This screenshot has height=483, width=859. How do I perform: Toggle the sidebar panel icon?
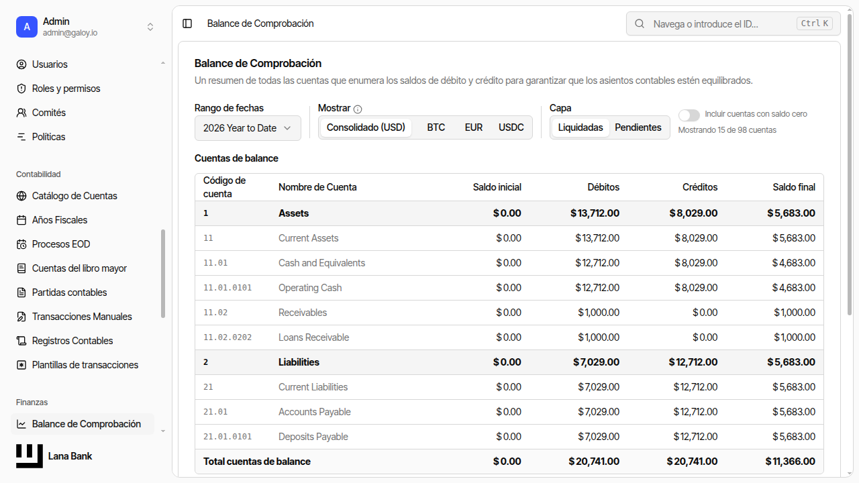(x=187, y=23)
